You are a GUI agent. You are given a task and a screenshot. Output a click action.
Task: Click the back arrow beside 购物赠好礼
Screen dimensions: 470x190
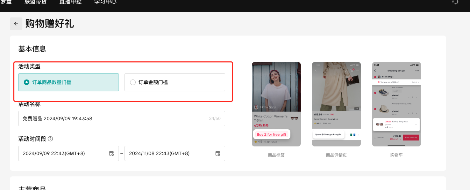(x=16, y=24)
